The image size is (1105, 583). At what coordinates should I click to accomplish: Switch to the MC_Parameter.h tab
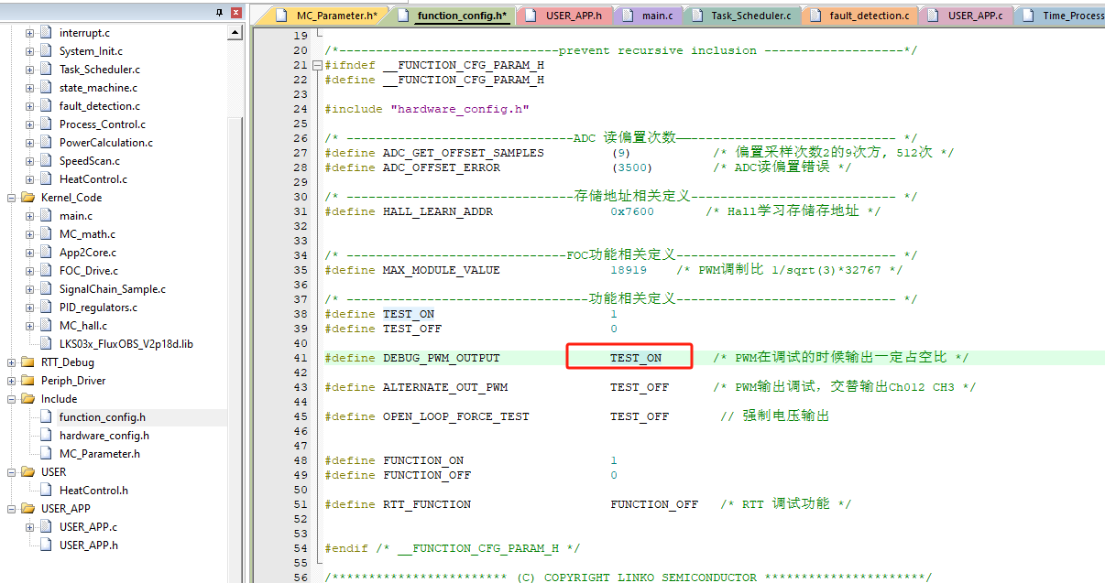[334, 16]
